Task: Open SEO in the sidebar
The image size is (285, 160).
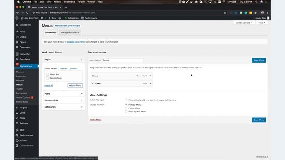Action: point(22,130)
